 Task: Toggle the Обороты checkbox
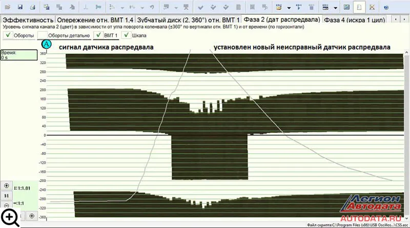(7, 35)
